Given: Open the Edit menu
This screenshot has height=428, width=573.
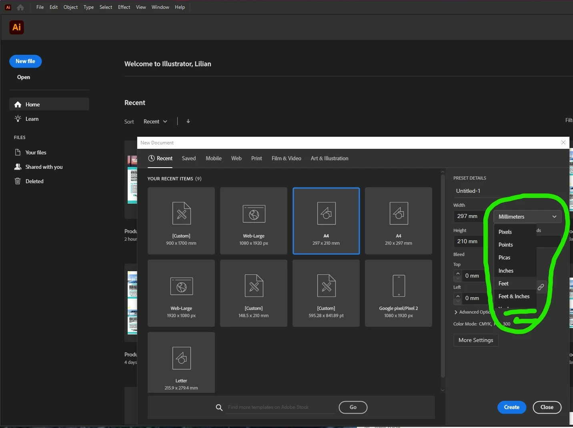Looking at the screenshot, I should [54, 7].
